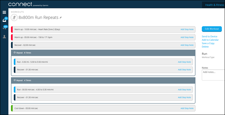Add Step Note to 0.50 mi Run step
The height and width of the screenshot is (115, 225).
(x=184, y=62)
